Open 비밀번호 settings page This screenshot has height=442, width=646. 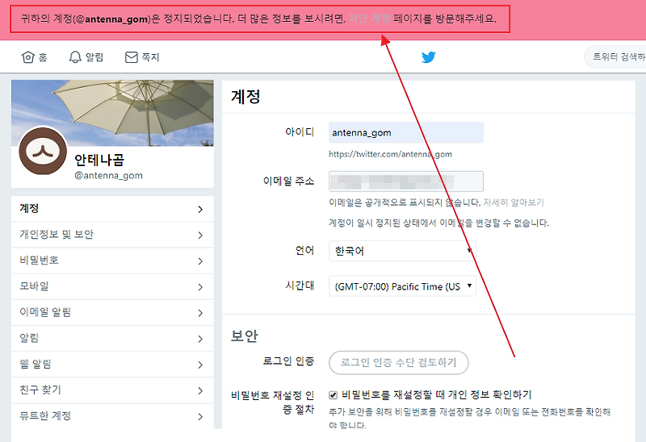coord(112,261)
